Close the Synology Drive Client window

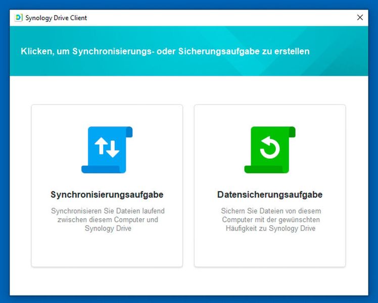pyautogui.click(x=360, y=17)
